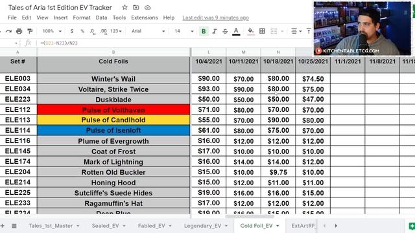415x233 pixels.
Task: Open the name box dropdown arrow
Action: (x=16, y=43)
